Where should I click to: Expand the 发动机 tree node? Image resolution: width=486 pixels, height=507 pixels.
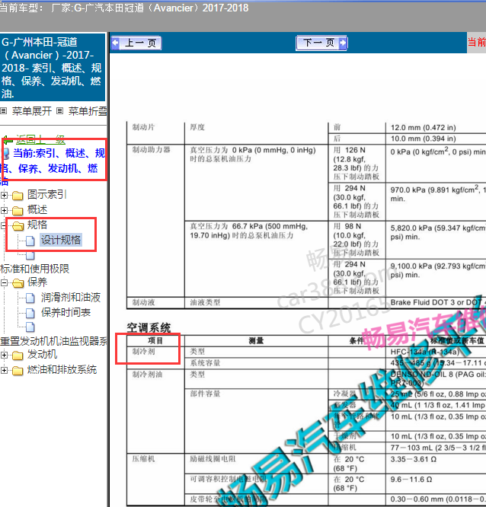(5, 355)
